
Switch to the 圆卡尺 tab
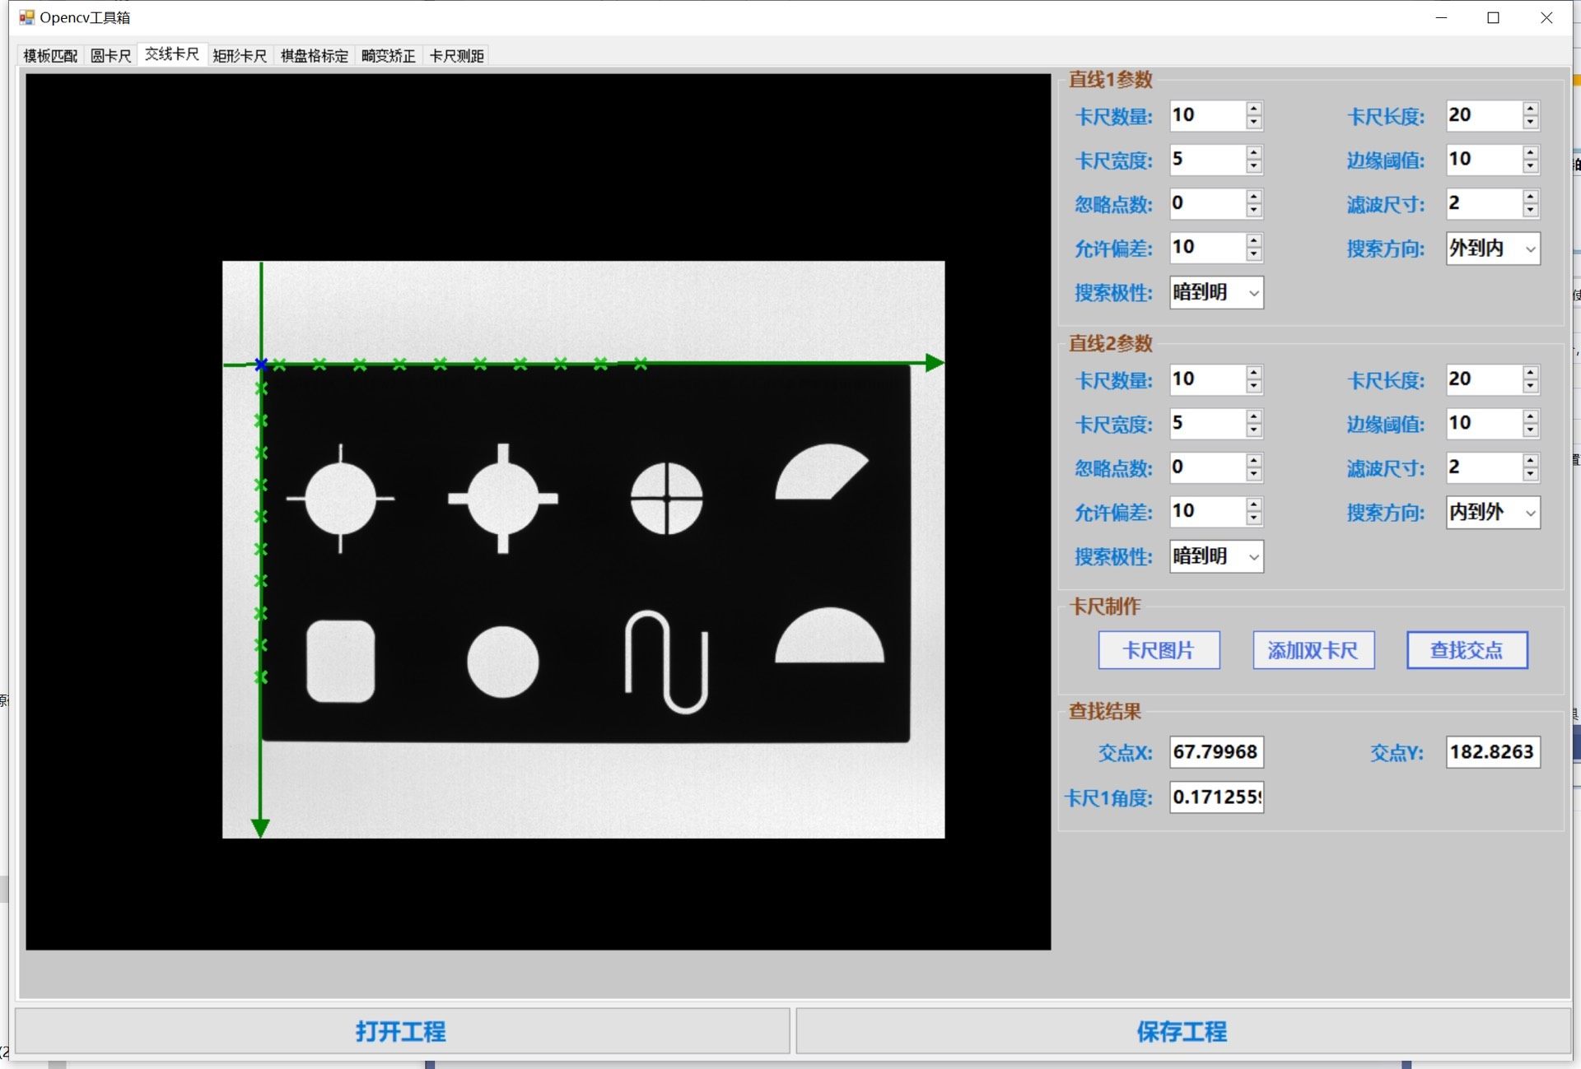click(x=110, y=56)
